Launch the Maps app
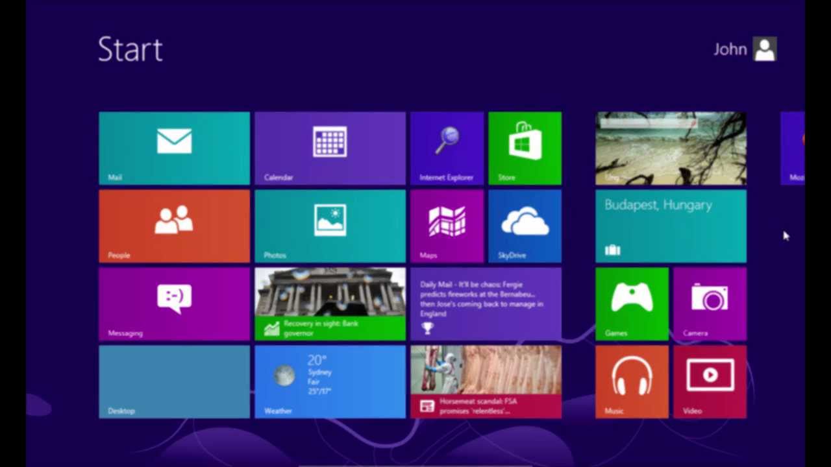 (447, 226)
